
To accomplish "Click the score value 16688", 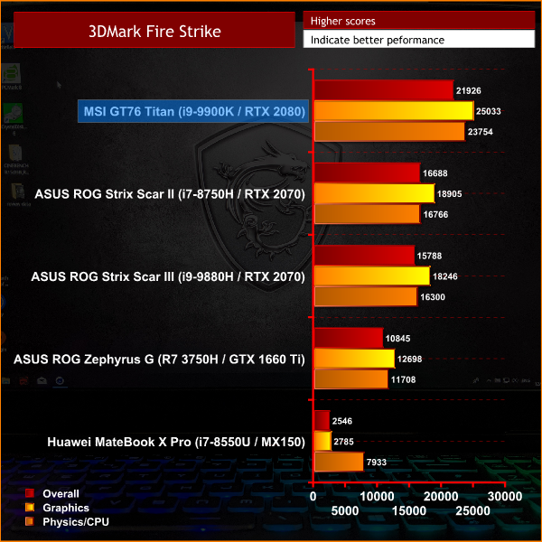I will [435, 173].
